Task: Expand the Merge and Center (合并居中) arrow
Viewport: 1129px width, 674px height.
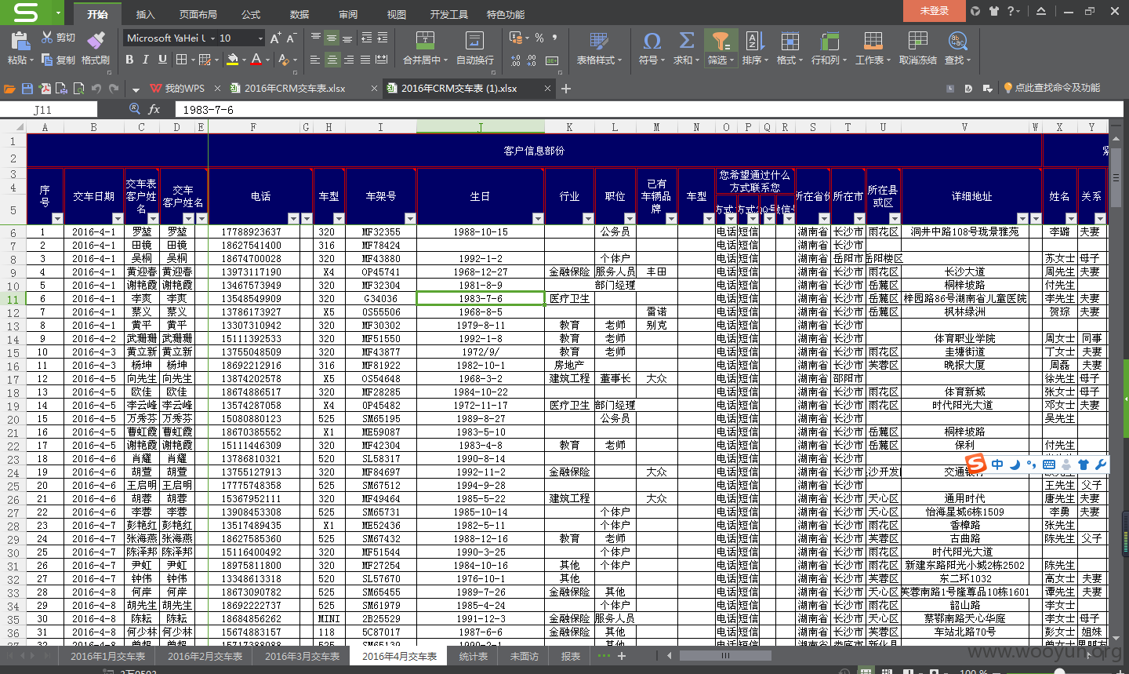Action: click(x=445, y=60)
